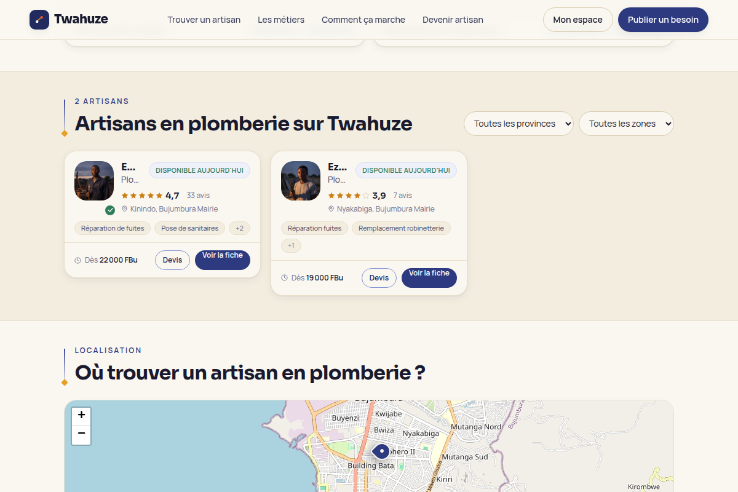Open Nyakabiga artisan profile photo
This screenshot has height=492, width=738.
click(301, 181)
